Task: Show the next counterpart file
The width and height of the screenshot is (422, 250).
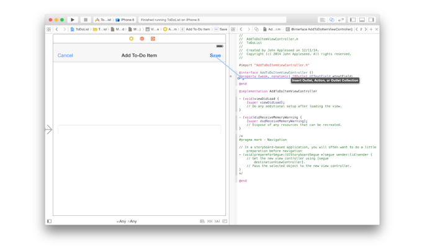Action: [366, 29]
